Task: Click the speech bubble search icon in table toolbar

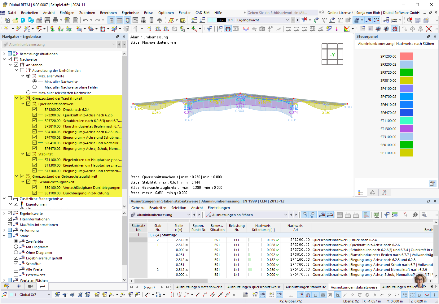Action: point(415,215)
